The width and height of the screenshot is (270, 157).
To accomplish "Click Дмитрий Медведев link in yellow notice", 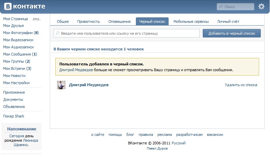I will 76,70.
